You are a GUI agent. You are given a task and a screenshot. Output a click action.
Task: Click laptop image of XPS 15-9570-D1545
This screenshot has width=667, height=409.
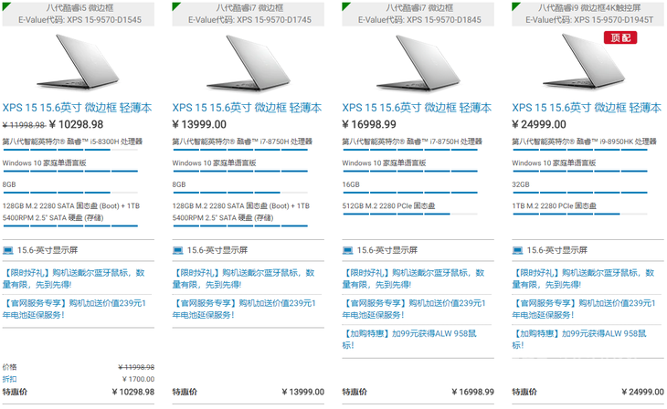pyautogui.click(x=79, y=62)
